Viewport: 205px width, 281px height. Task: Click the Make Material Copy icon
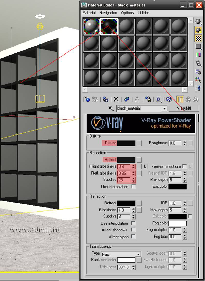127,99
